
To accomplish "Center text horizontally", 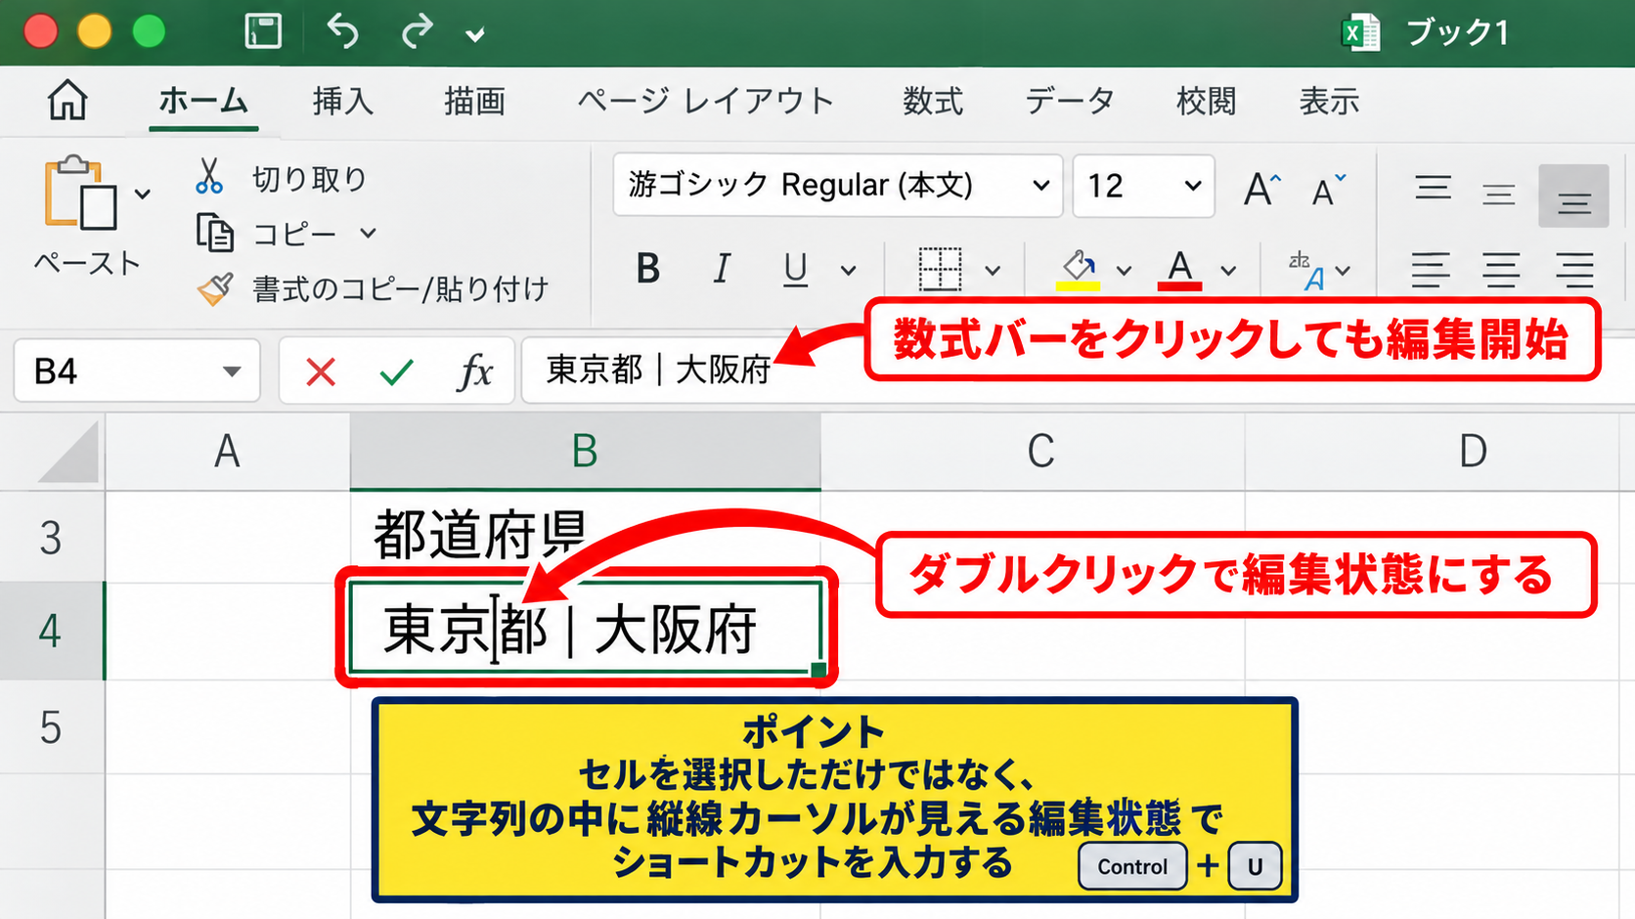I will [x=1501, y=270].
